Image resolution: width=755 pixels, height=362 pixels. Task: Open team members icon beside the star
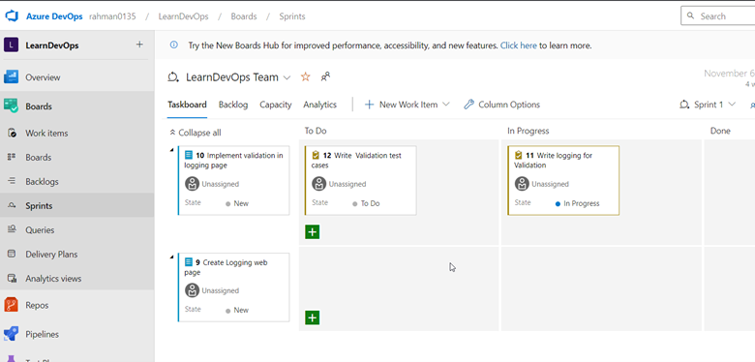tap(325, 76)
